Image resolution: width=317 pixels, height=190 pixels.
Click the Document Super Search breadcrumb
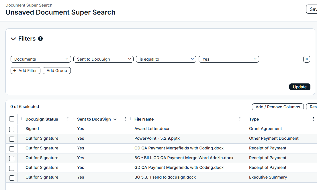click(29, 5)
